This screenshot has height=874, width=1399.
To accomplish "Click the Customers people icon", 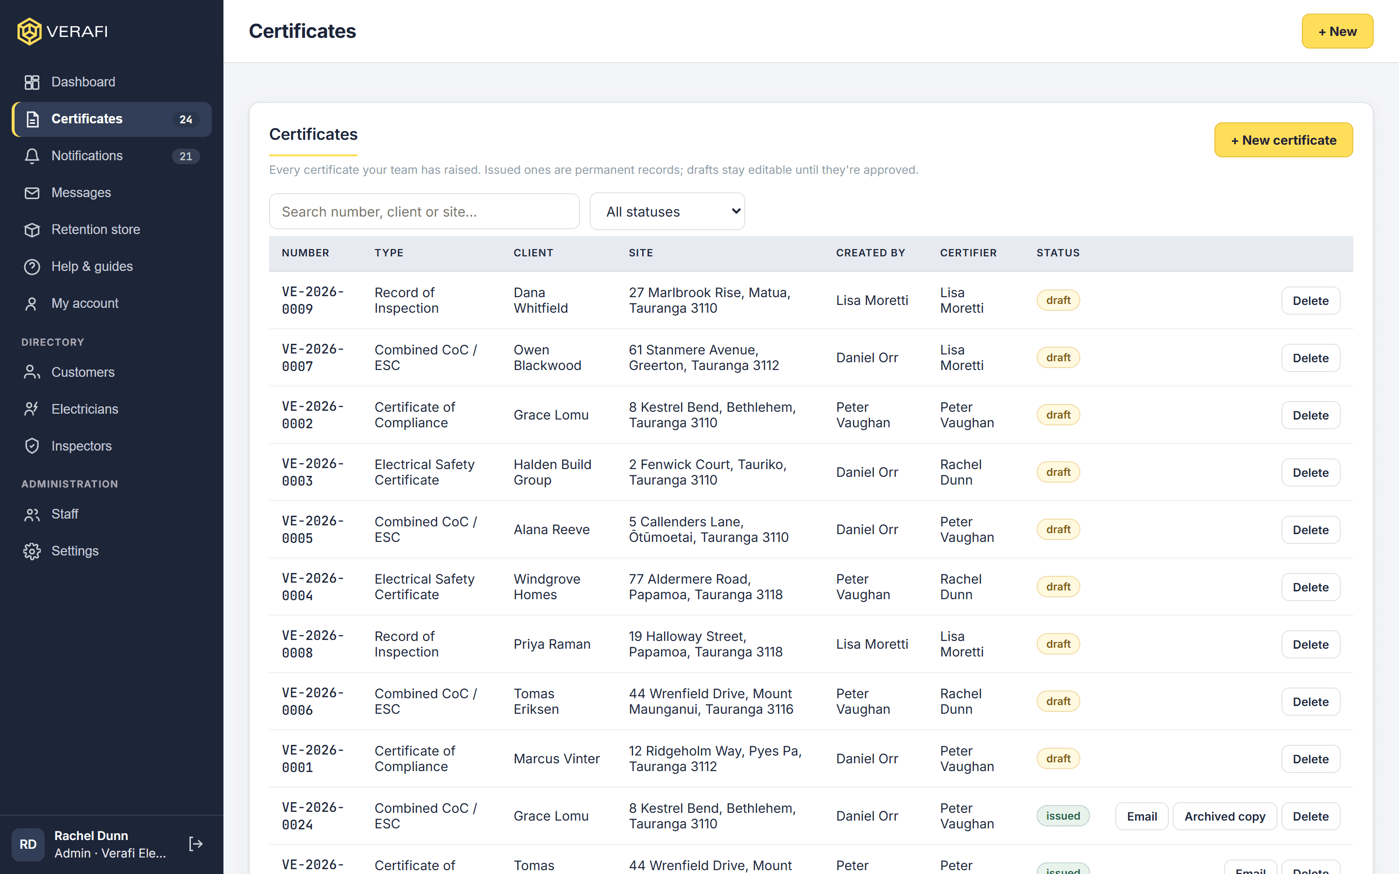I will click(x=32, y=372).
